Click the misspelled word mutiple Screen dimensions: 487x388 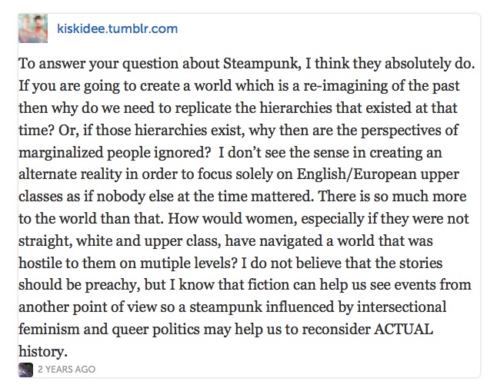[x=165, y=264]
